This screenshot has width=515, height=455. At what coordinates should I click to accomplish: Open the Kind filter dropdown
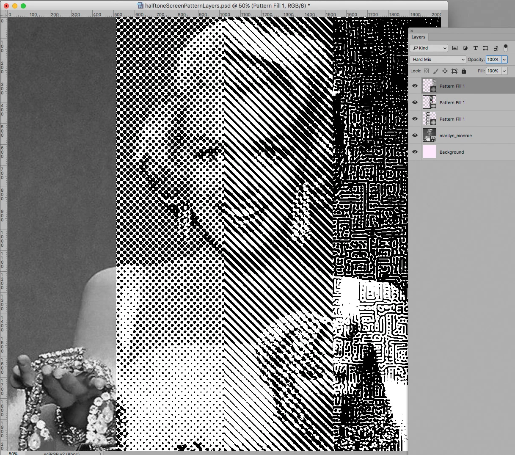point(429,48)
